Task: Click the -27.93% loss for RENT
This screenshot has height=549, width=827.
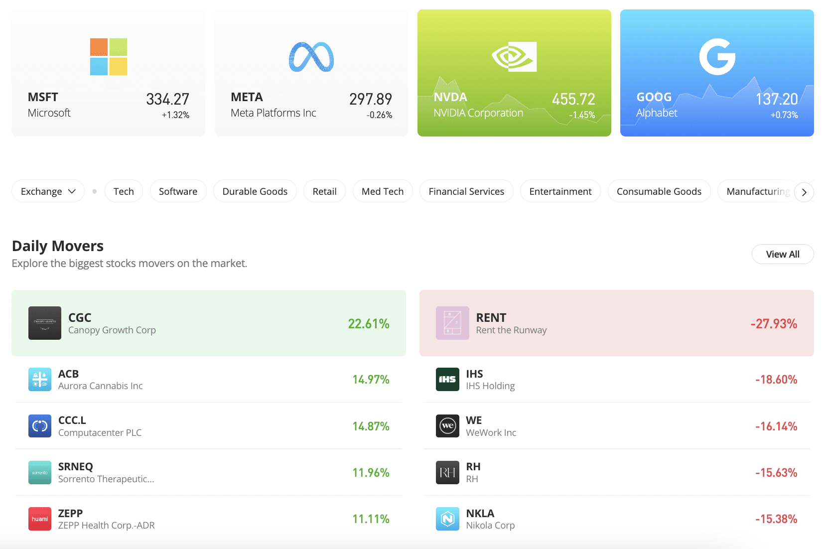Action: (x=774, y=324)
